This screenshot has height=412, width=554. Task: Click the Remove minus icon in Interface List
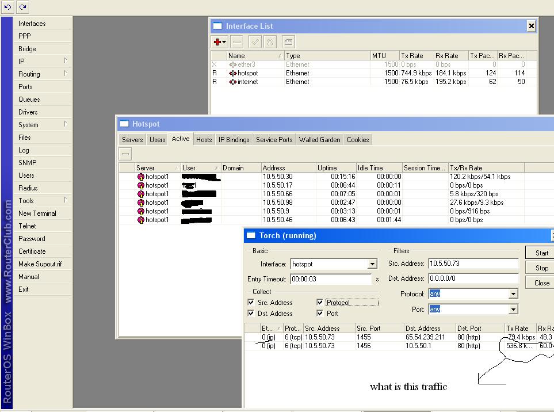point(237,42)
